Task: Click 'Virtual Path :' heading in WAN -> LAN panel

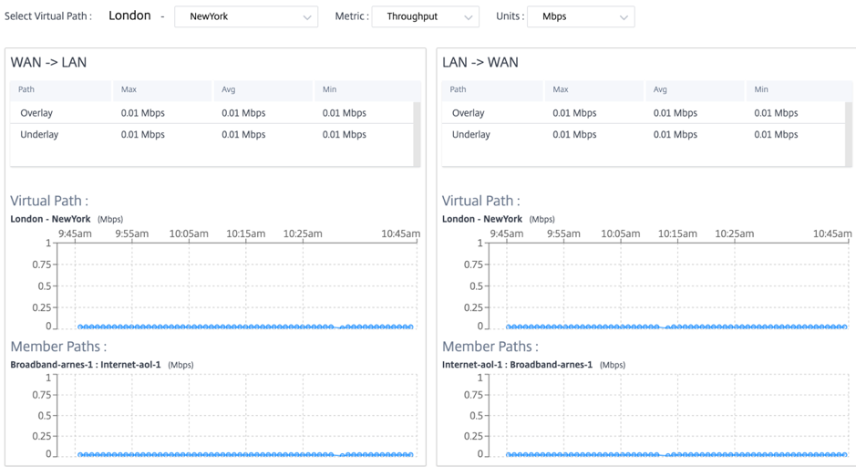Action: (x=49, y=201)
